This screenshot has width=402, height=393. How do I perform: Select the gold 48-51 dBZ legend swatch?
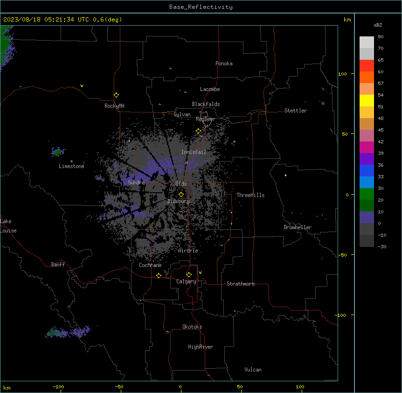[x=367, y=112]
